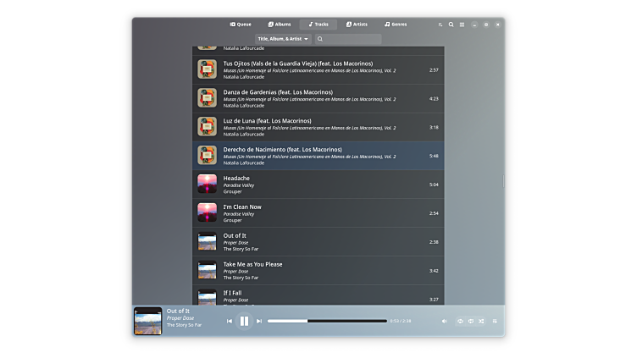Viewport: 637px width, 358px height.
Task: Switch to the Albums tab
Action: [280, 25]
